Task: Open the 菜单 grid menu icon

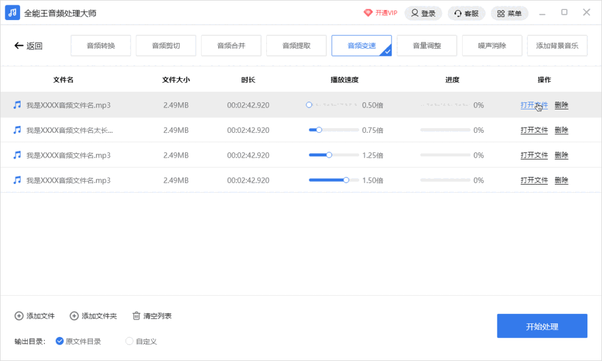Action: click(500, 12)
